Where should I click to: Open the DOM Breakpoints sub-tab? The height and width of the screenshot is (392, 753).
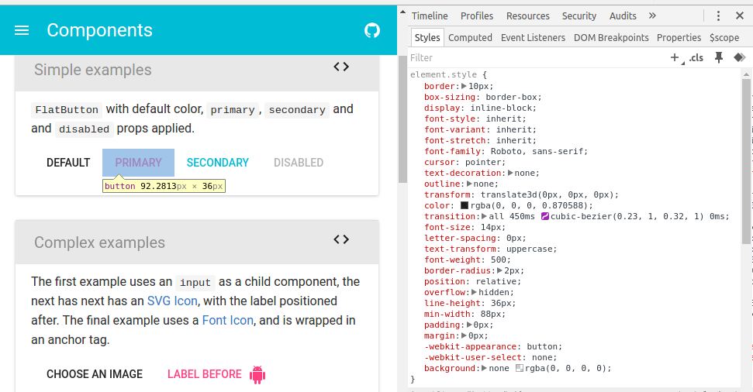click(611, 37)
